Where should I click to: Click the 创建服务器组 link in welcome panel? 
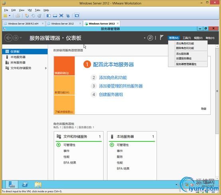click(x=111, y=94)
